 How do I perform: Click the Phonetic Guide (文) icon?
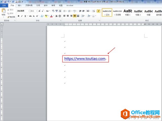pos(56,11)
